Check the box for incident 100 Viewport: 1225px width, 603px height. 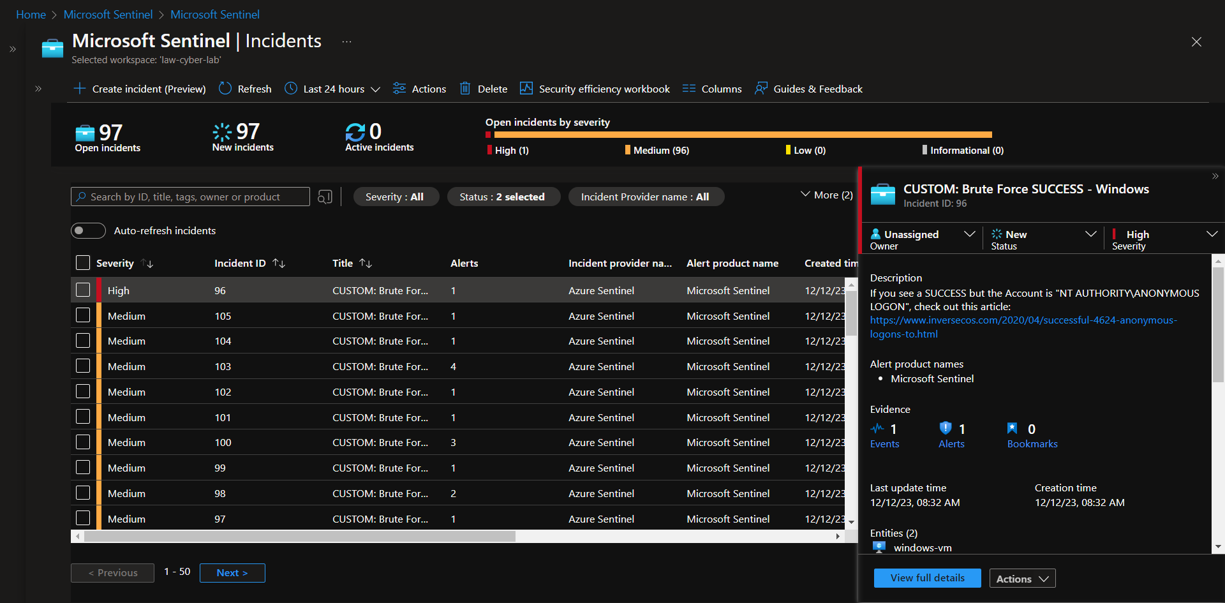point(83,442)
